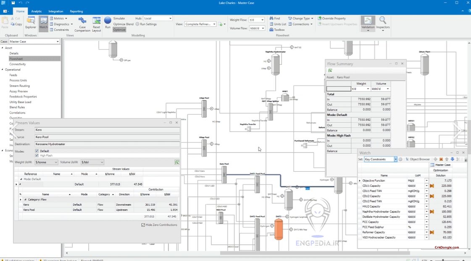471x261 pixels.
Task: Open Change Type menu button
Action: 301,18
